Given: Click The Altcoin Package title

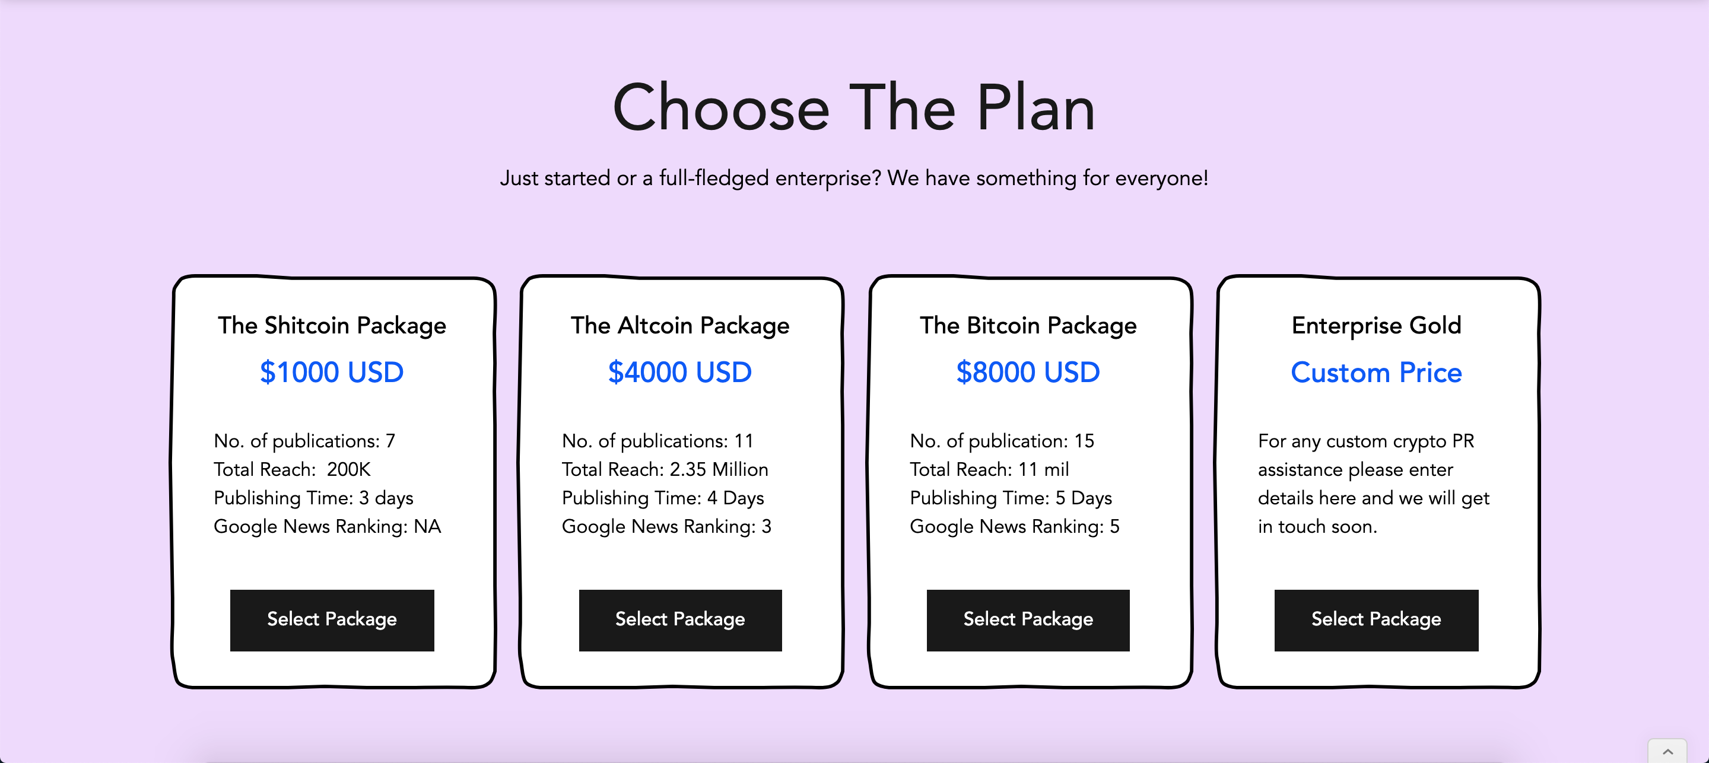Looking at the screenshot, I should (679, 325).
